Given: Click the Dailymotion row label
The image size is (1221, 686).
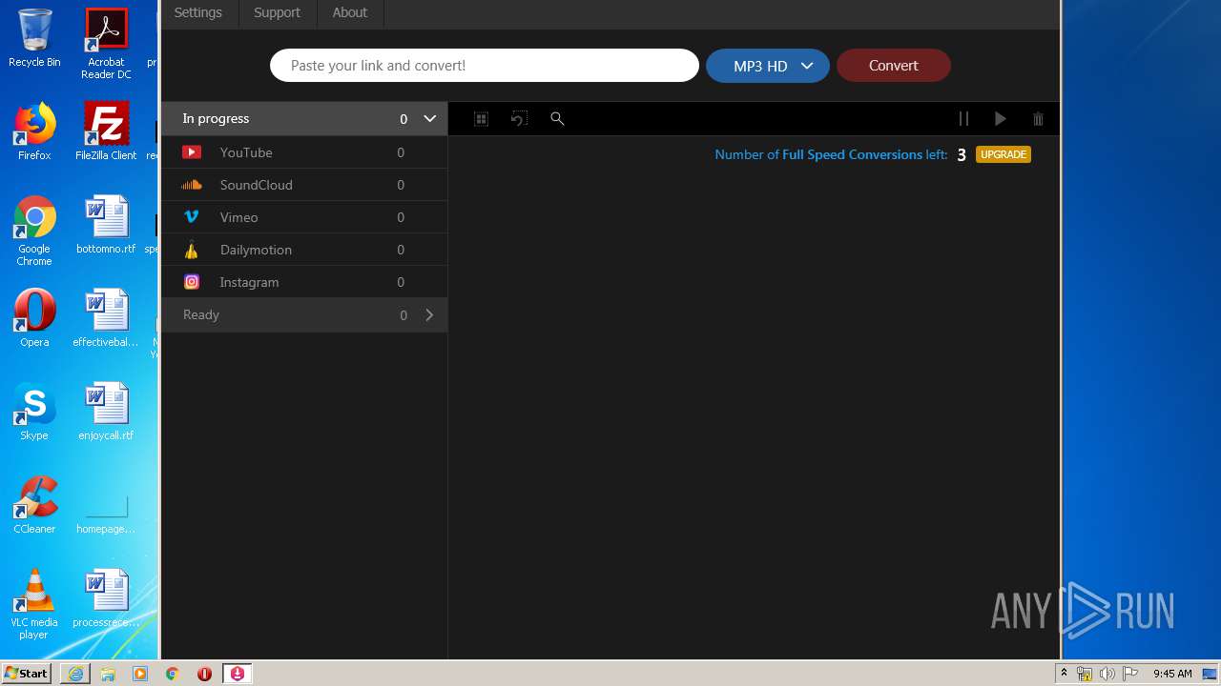Looking at the screenshot, I should click(256, 250).
